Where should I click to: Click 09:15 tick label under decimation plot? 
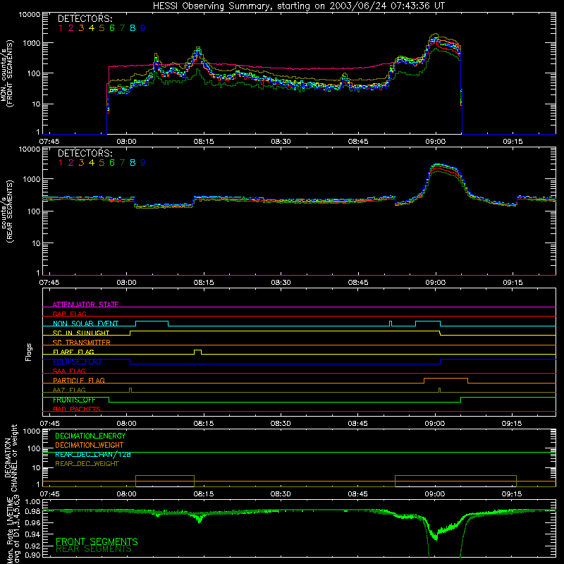[x=512, y=494]
